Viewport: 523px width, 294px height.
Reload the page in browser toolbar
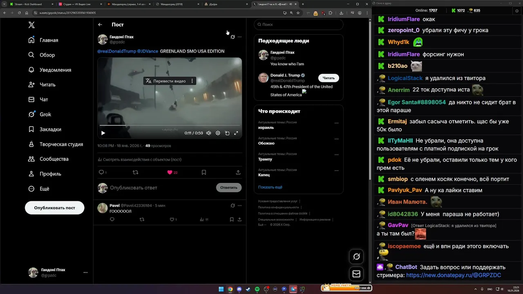pos(19,13)
